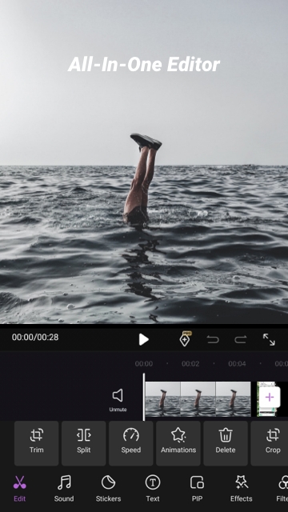Screen dimensions: 288x512
Task: Open the Animations tool
Action: (x=178, y=443)
